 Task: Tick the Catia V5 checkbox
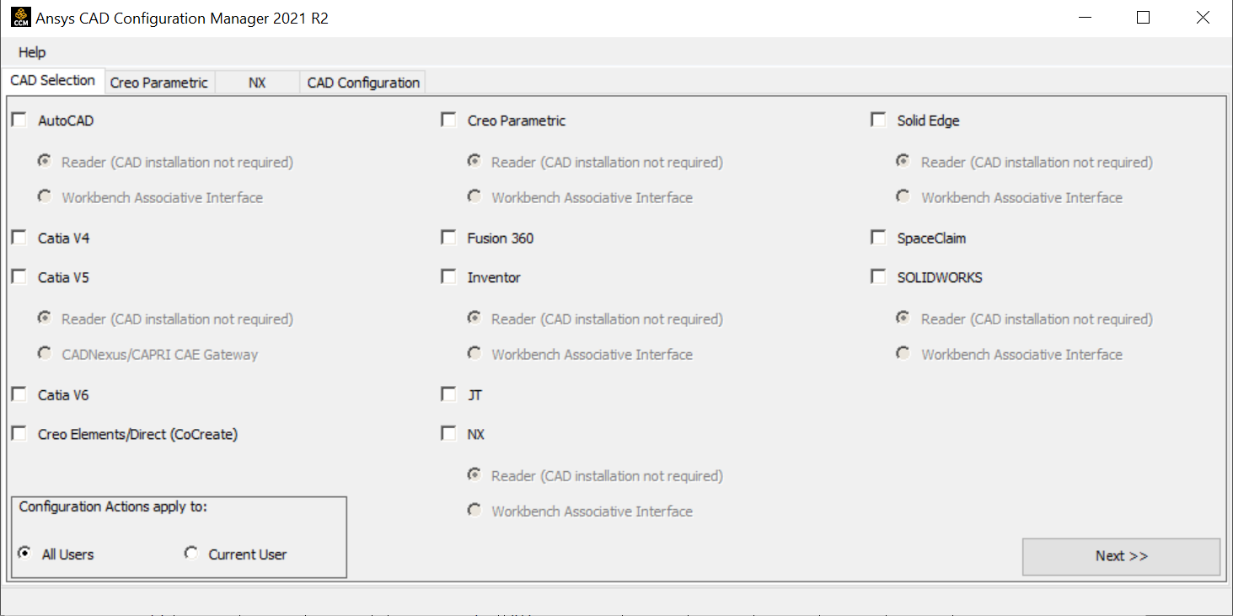pyautogui.click(x=19, y=277)
